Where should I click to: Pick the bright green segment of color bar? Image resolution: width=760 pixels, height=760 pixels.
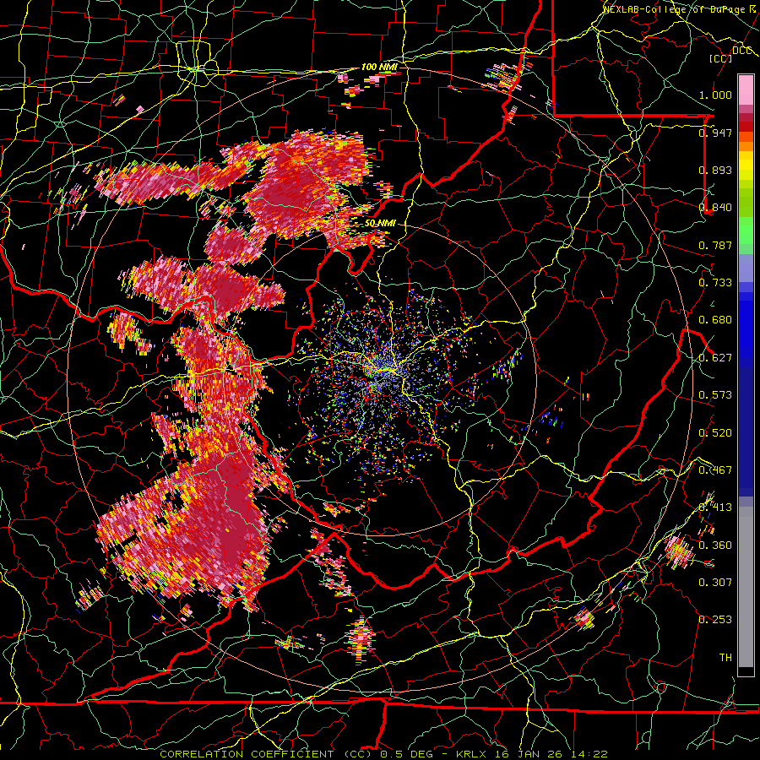(x=746, y=231)
